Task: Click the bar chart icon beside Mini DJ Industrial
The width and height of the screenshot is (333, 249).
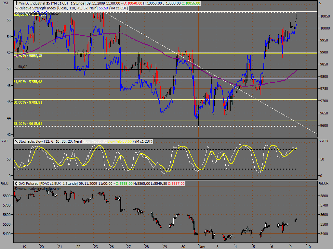Action: (x=16, y=3)
